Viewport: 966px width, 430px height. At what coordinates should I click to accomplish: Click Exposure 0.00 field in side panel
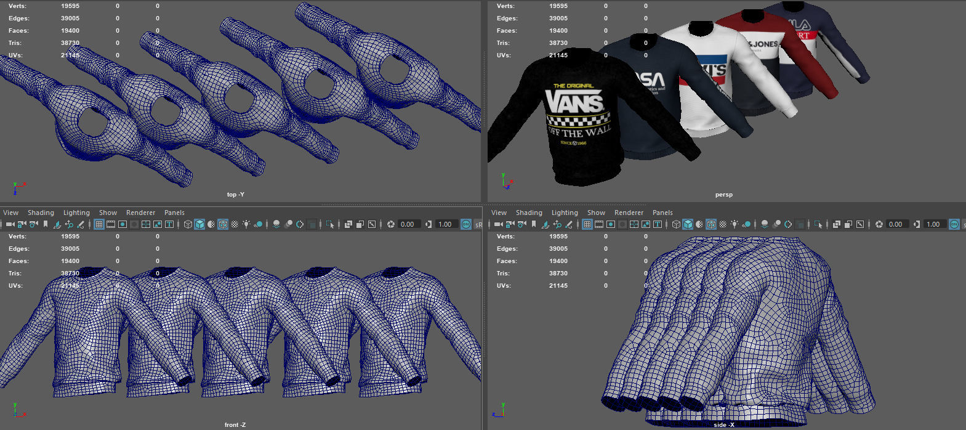(x=896, y=224)
